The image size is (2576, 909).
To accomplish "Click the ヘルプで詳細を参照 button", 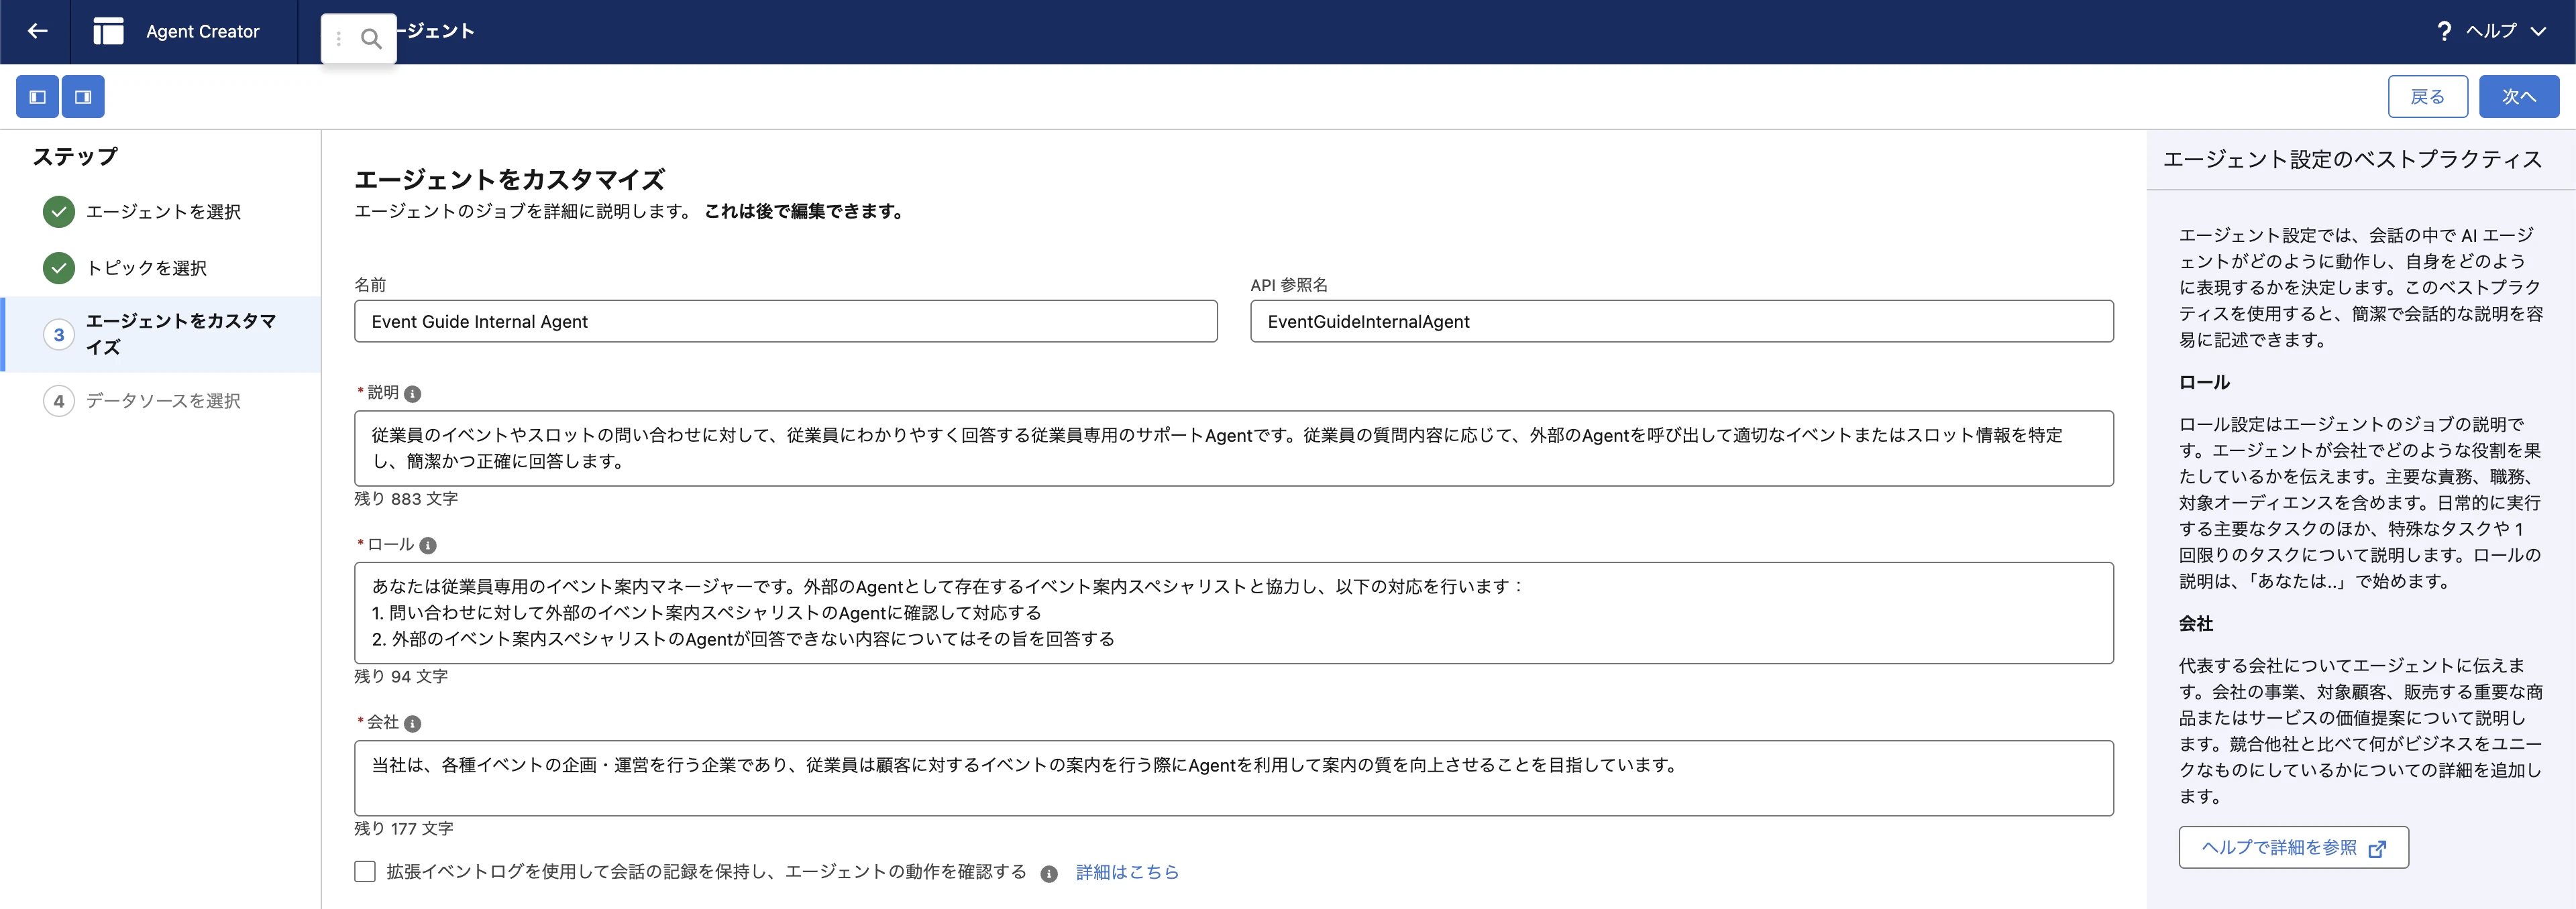I will coord(2293,847).
